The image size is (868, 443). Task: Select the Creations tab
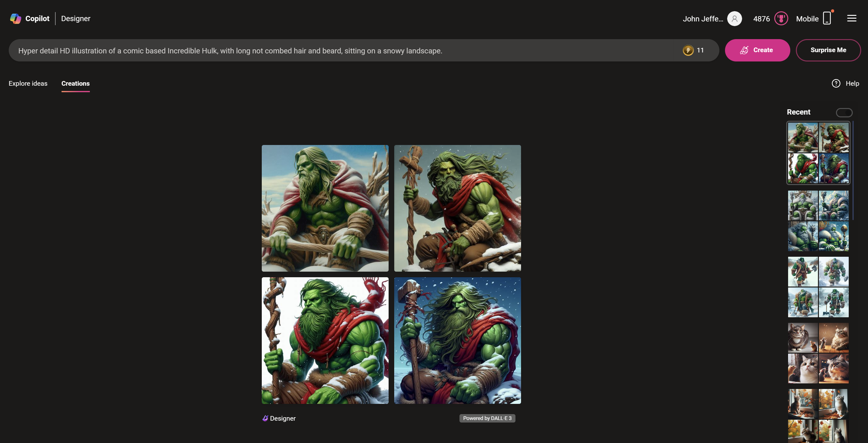pyautogui.click(x=76, y=84)
